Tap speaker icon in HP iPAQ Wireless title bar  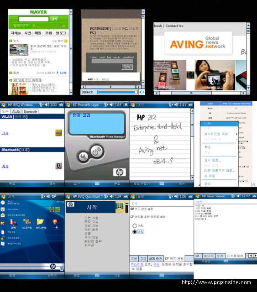click(47, 105)
